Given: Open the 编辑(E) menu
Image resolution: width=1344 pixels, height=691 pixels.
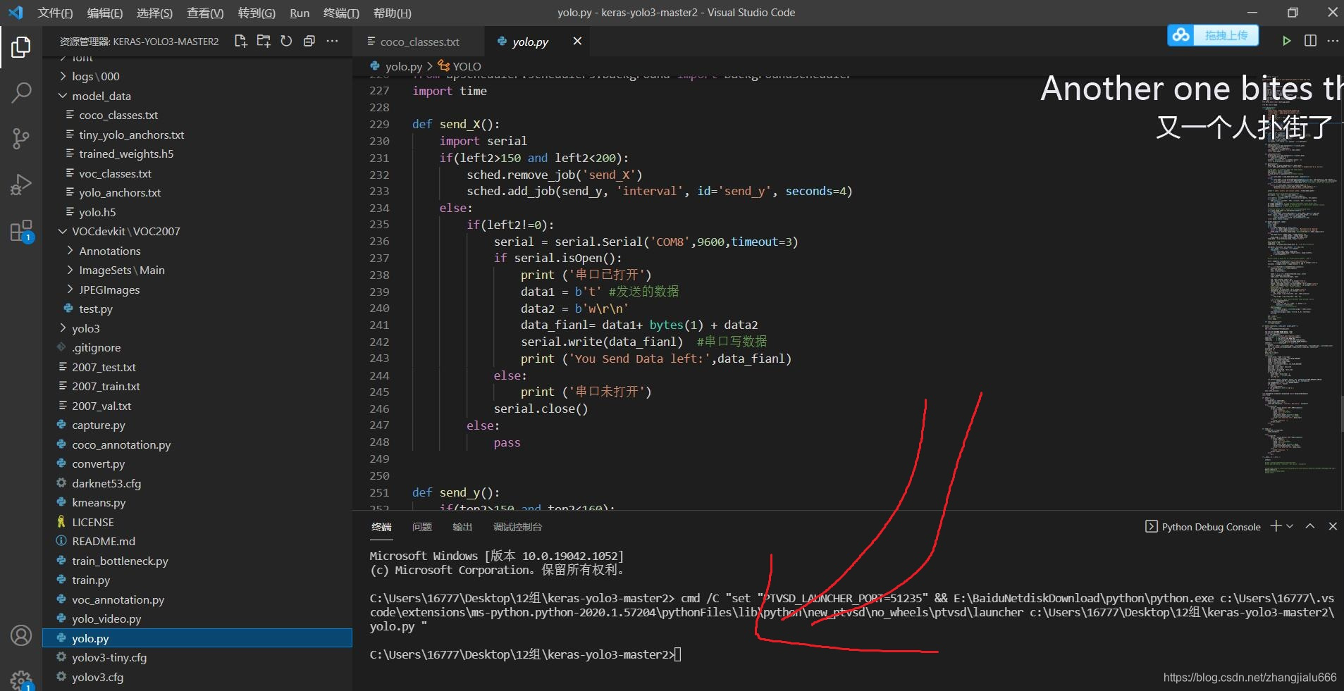Looking at the screenshot, I should tap(105, 13).
